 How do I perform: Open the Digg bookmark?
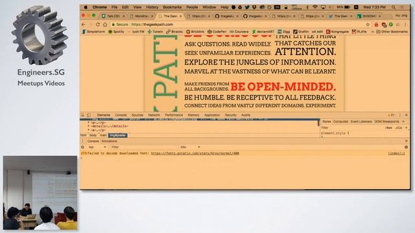284,32
